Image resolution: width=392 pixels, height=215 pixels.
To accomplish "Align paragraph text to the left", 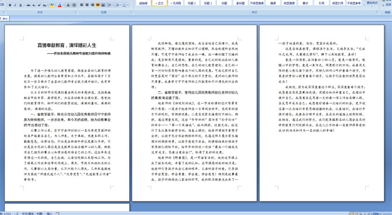I will 81,5.
